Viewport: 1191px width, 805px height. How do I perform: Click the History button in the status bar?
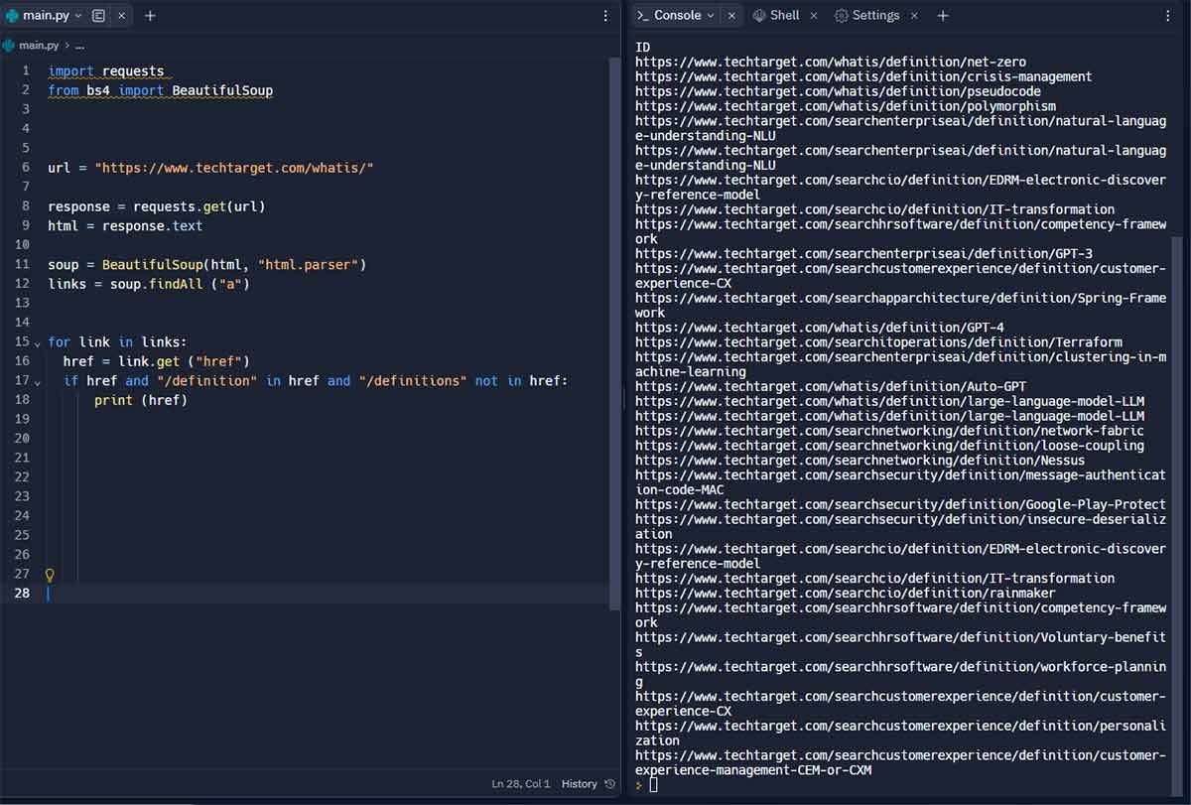(x=580, y=783)
